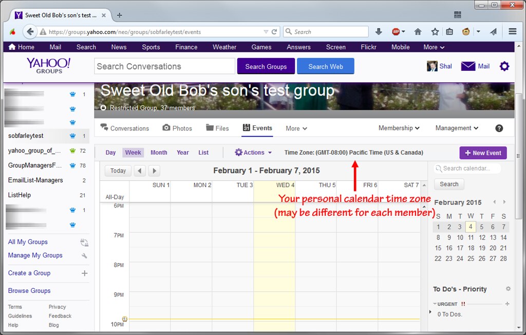
Task: Switch calendar to Day view
Action: tap(110, 153)
